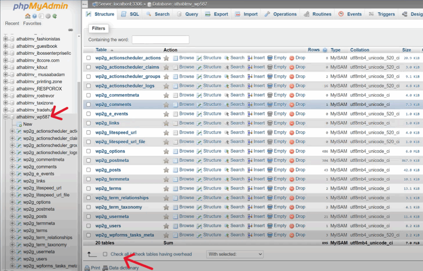Collapse navigation panel with top-left arrow
Viewport: 423px width, 271px height.
85,4
